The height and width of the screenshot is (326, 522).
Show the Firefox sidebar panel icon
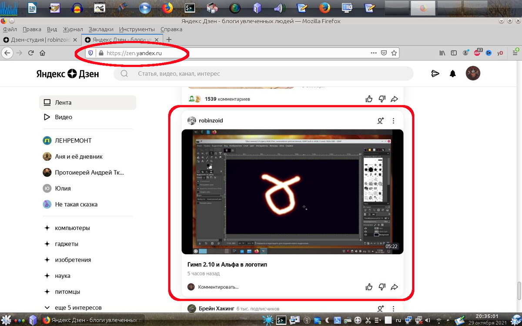(x=454, y=53)
